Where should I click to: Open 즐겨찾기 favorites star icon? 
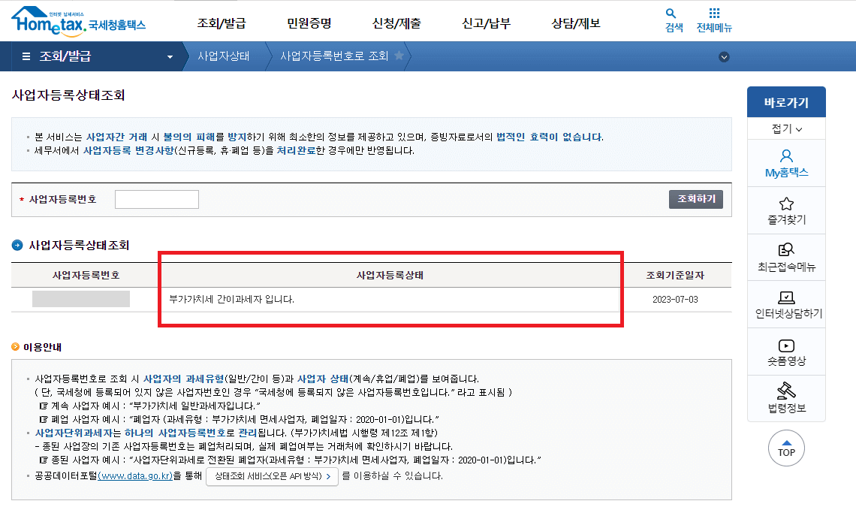[x=785, y=210]
